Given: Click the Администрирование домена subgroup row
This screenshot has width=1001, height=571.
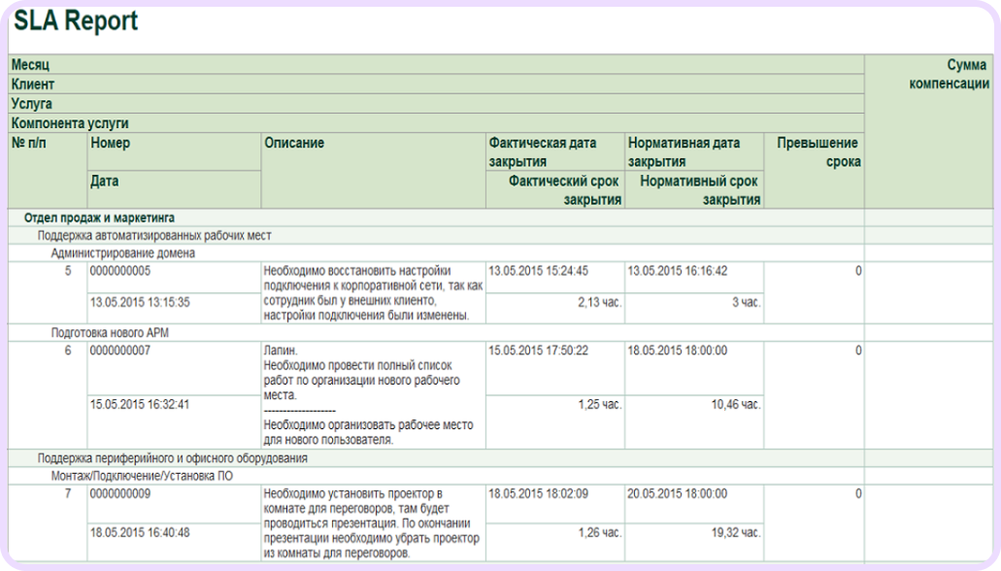Looking at the screenshot, I should (x=123, y=253).
